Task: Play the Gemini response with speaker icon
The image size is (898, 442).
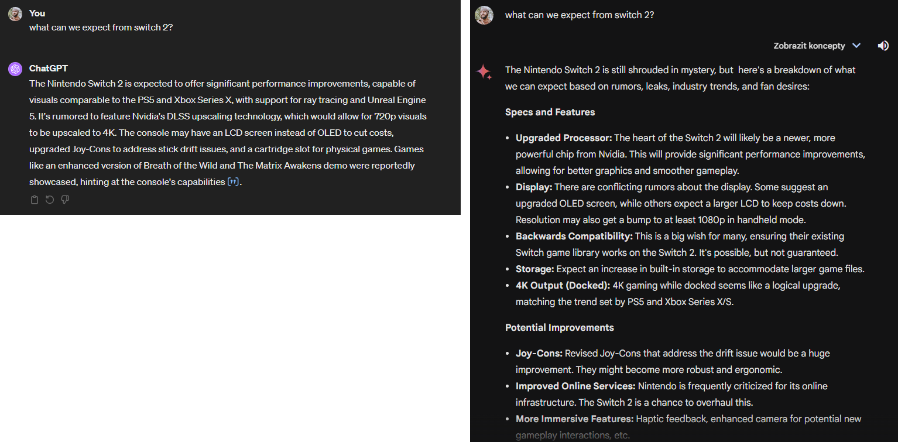Action: [x=883, y=46]
